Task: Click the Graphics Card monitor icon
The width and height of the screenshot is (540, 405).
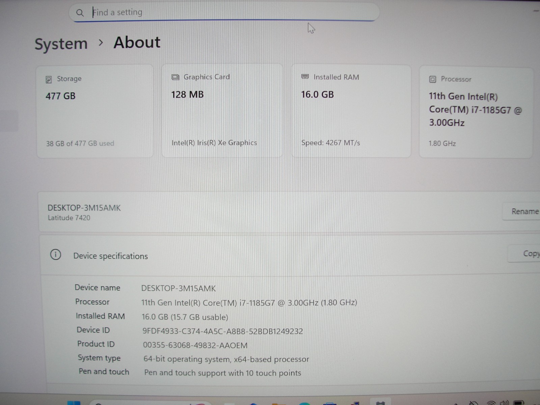Action: tap(175, 77)
